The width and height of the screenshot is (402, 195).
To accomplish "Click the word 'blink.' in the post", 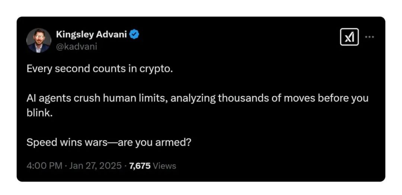I will (39, 113).
